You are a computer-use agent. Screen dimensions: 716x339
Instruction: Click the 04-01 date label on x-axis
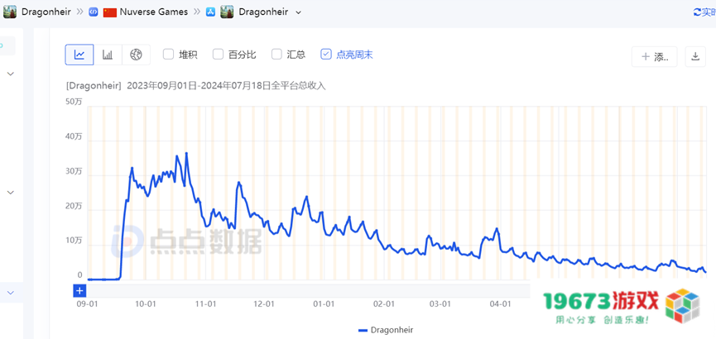click(500, 304)
